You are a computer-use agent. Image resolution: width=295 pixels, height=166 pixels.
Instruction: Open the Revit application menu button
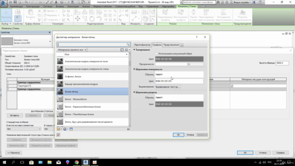[3, 3]
